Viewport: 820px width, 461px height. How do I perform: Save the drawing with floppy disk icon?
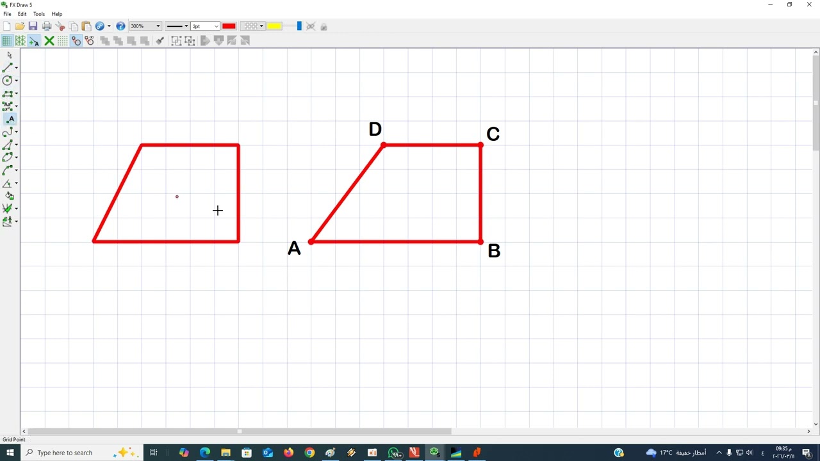[x=33, y=26]
